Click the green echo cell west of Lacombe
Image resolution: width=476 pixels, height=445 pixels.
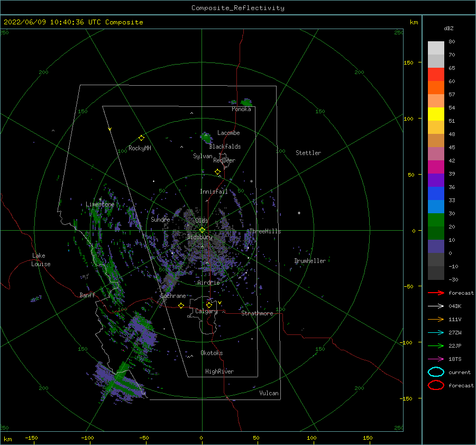206,138
